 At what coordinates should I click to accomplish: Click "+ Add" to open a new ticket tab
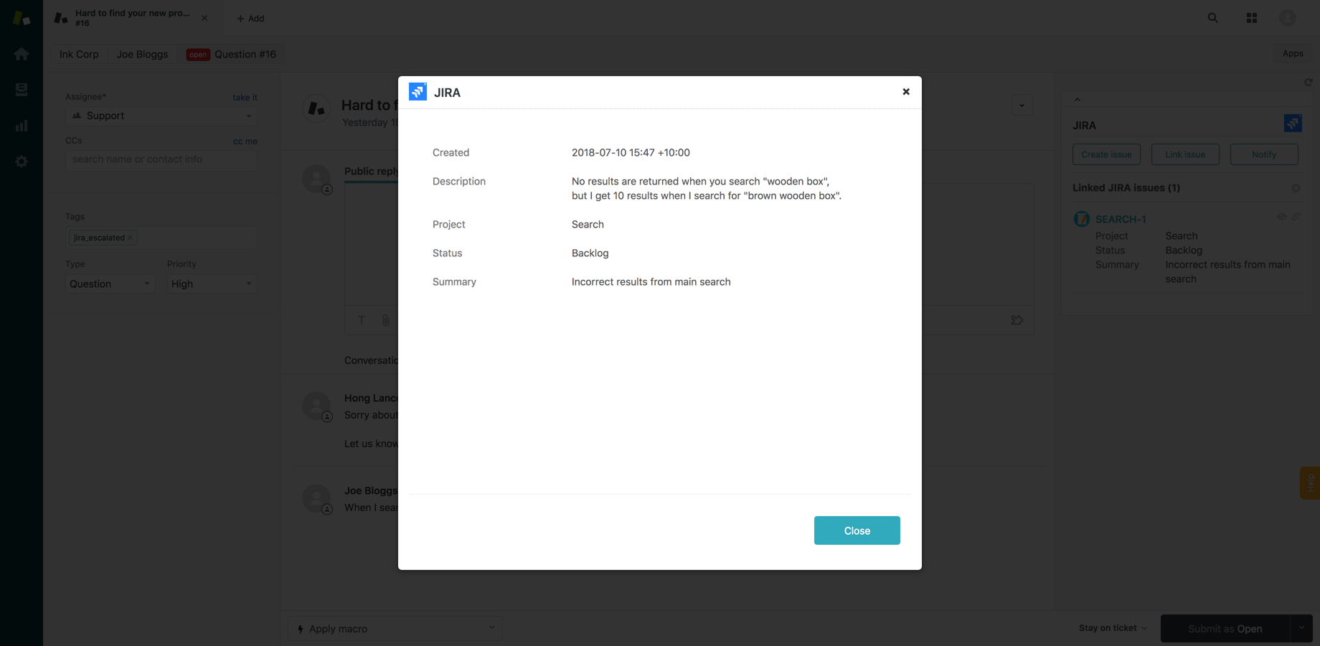pos(250,18)
